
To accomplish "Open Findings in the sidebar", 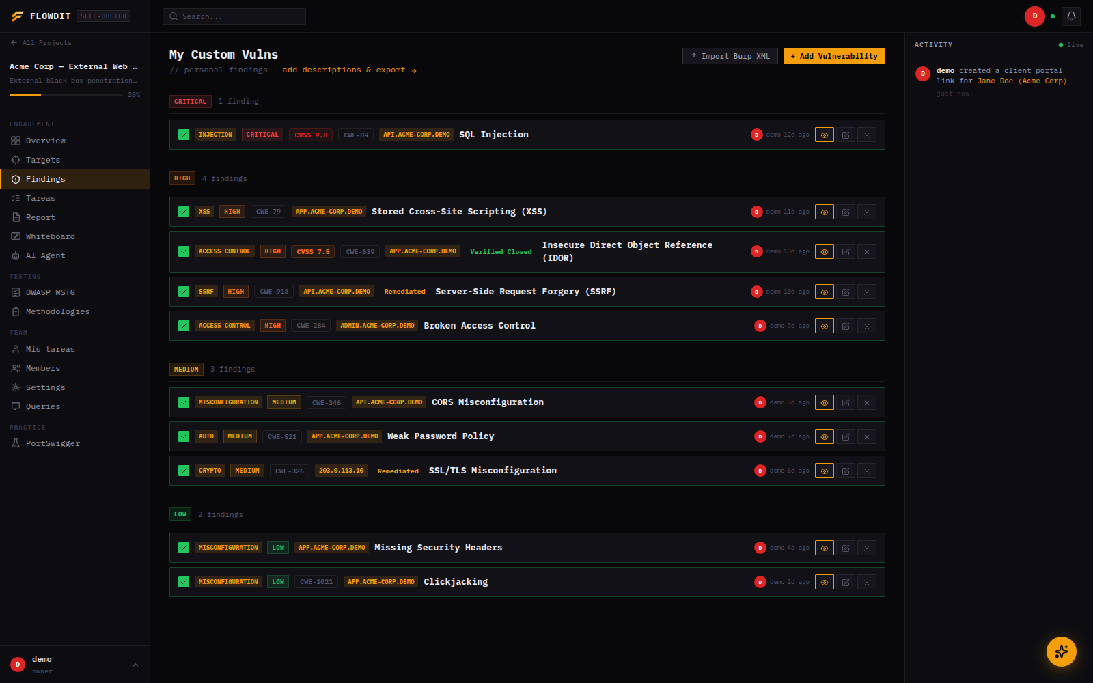I will pyautogui.click(x=75, y=179).
